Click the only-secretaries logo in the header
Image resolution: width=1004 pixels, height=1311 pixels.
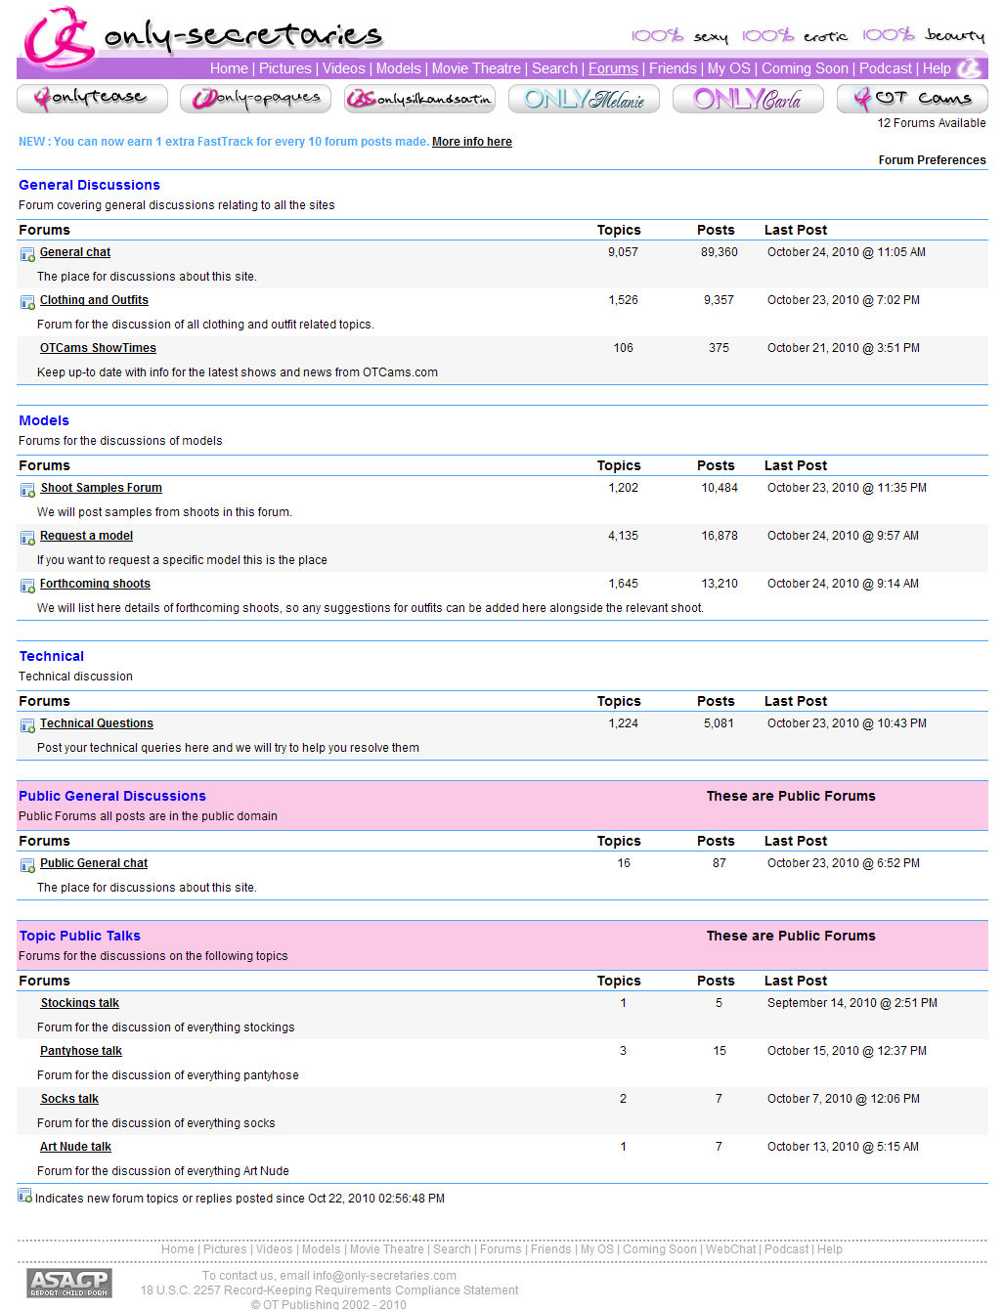(x=203, y=37)
